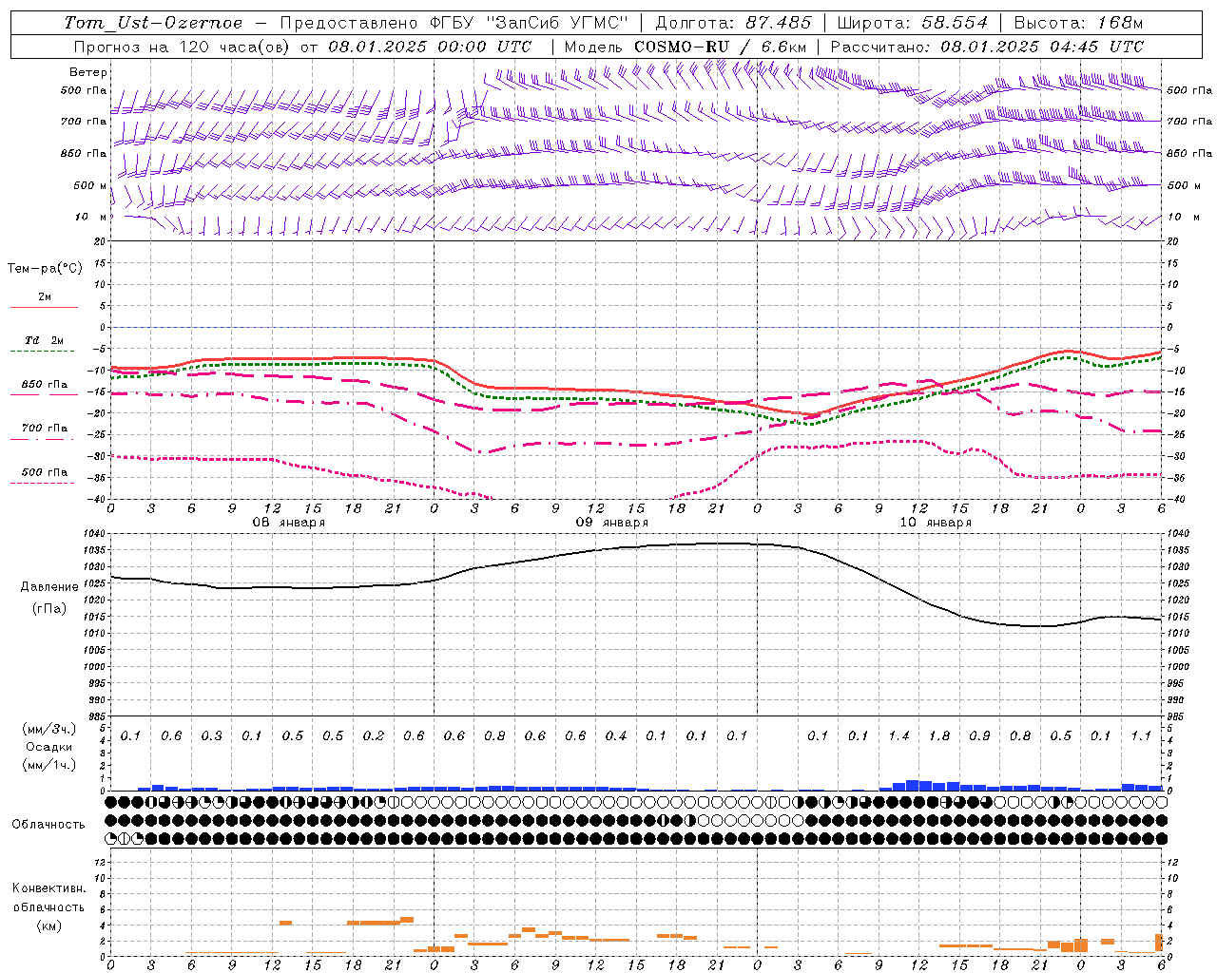Viewport: 1217px width, 973px height.
Task: Click the 0.2 precipitation value
Action: tap(374, 735)
